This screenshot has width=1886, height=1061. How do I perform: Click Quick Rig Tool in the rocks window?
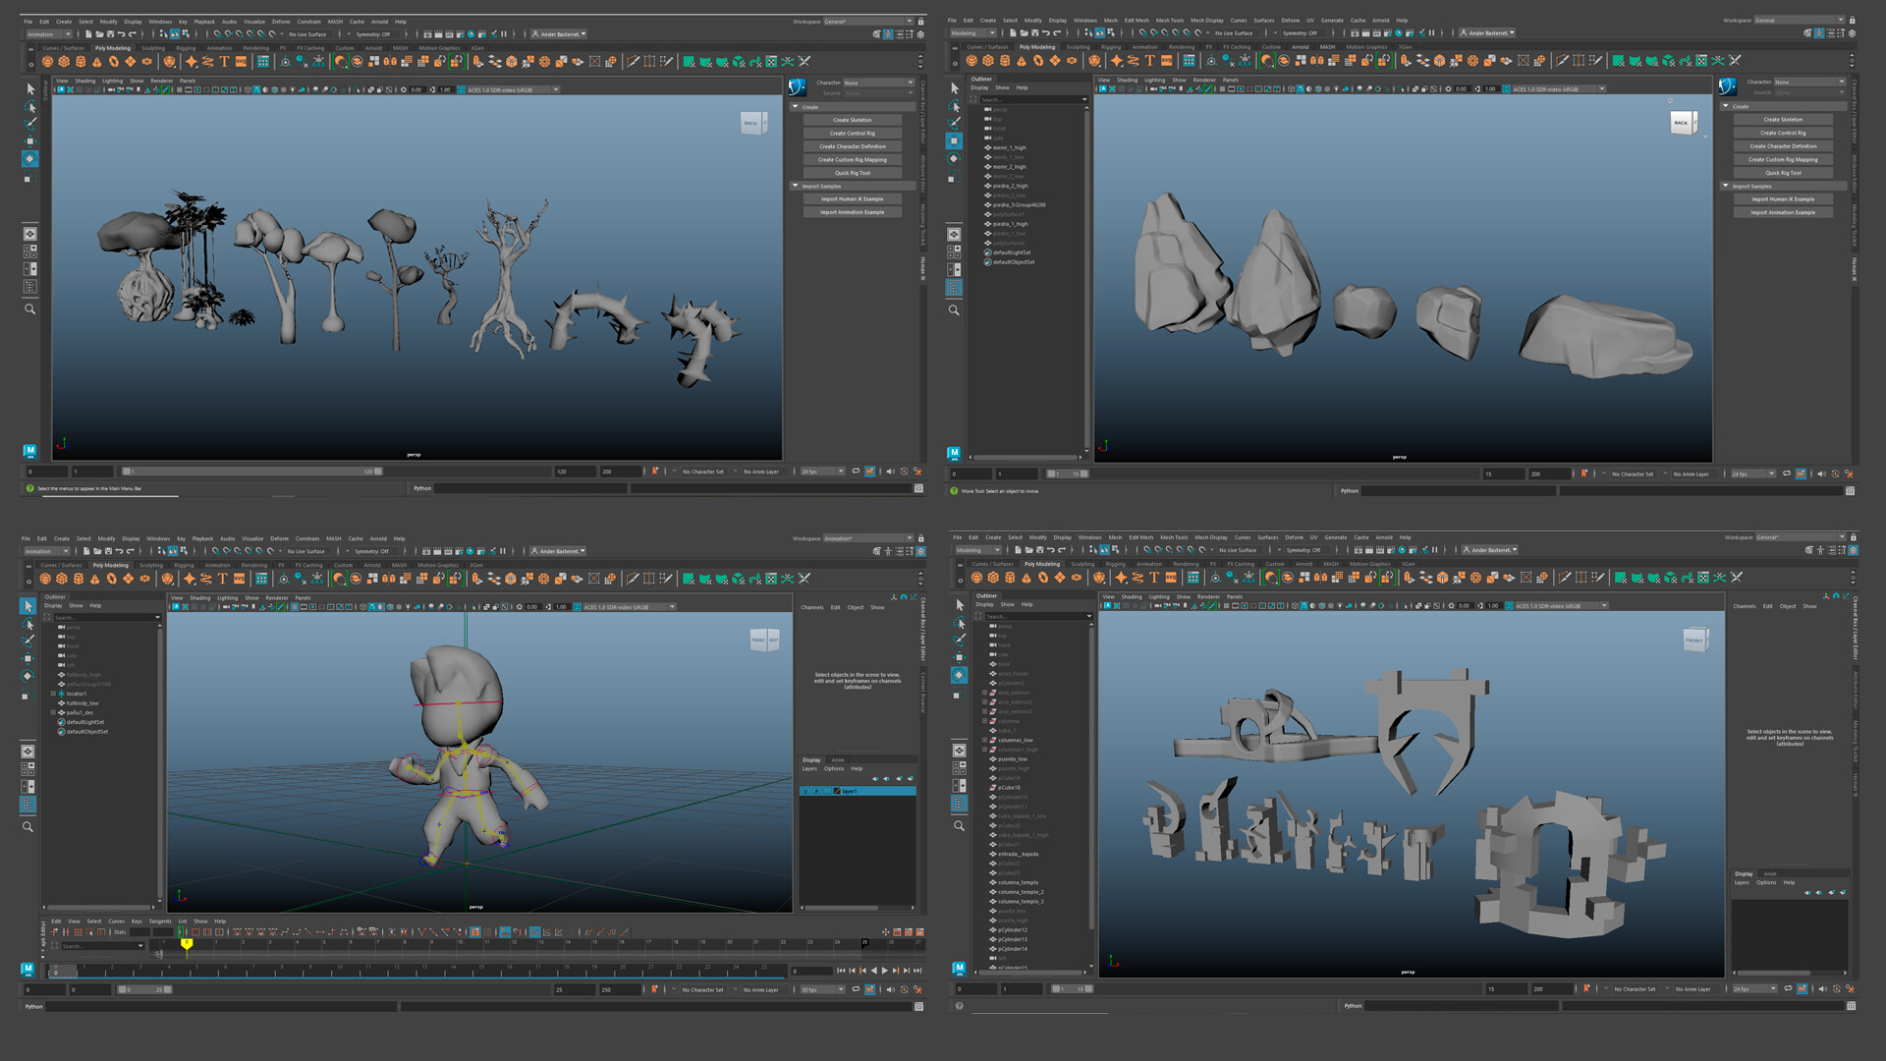click(1783, 173)
